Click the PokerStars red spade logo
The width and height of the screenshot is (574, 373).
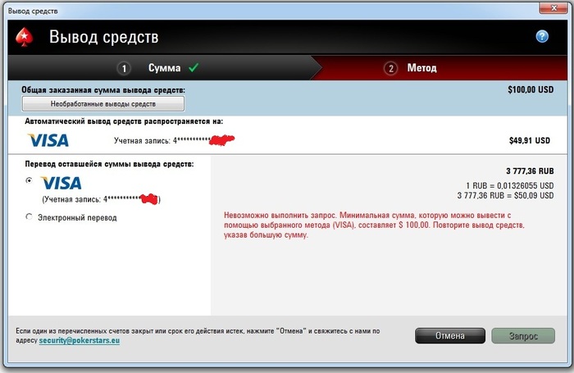click(x=25, y=38)
